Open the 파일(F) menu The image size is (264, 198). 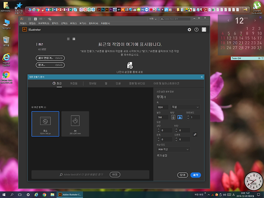[x=23, y=23]
